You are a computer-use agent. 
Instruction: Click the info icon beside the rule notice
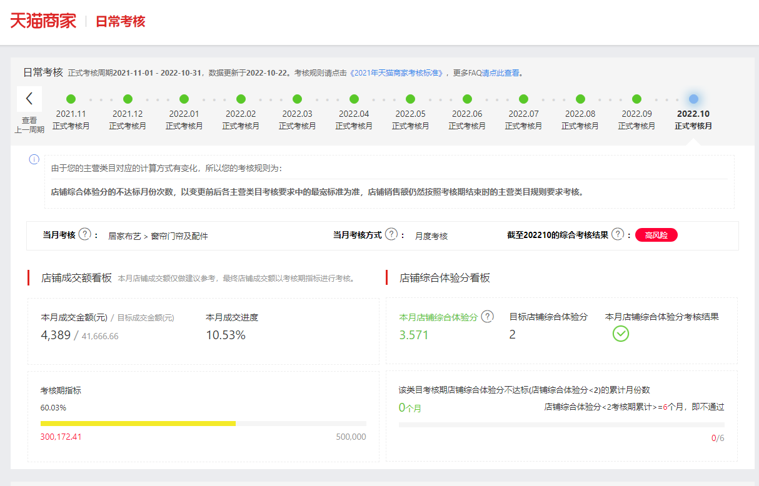[x=34, y=160]
